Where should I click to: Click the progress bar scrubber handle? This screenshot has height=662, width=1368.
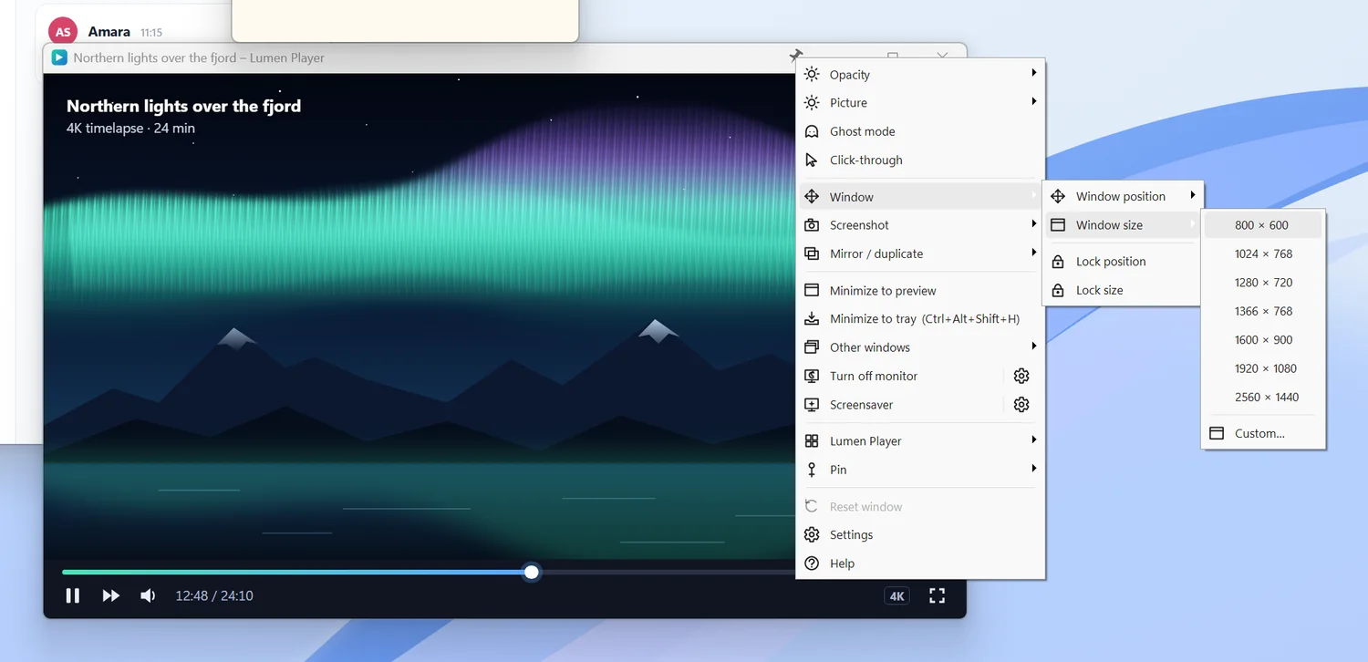[x=532, y=572]
